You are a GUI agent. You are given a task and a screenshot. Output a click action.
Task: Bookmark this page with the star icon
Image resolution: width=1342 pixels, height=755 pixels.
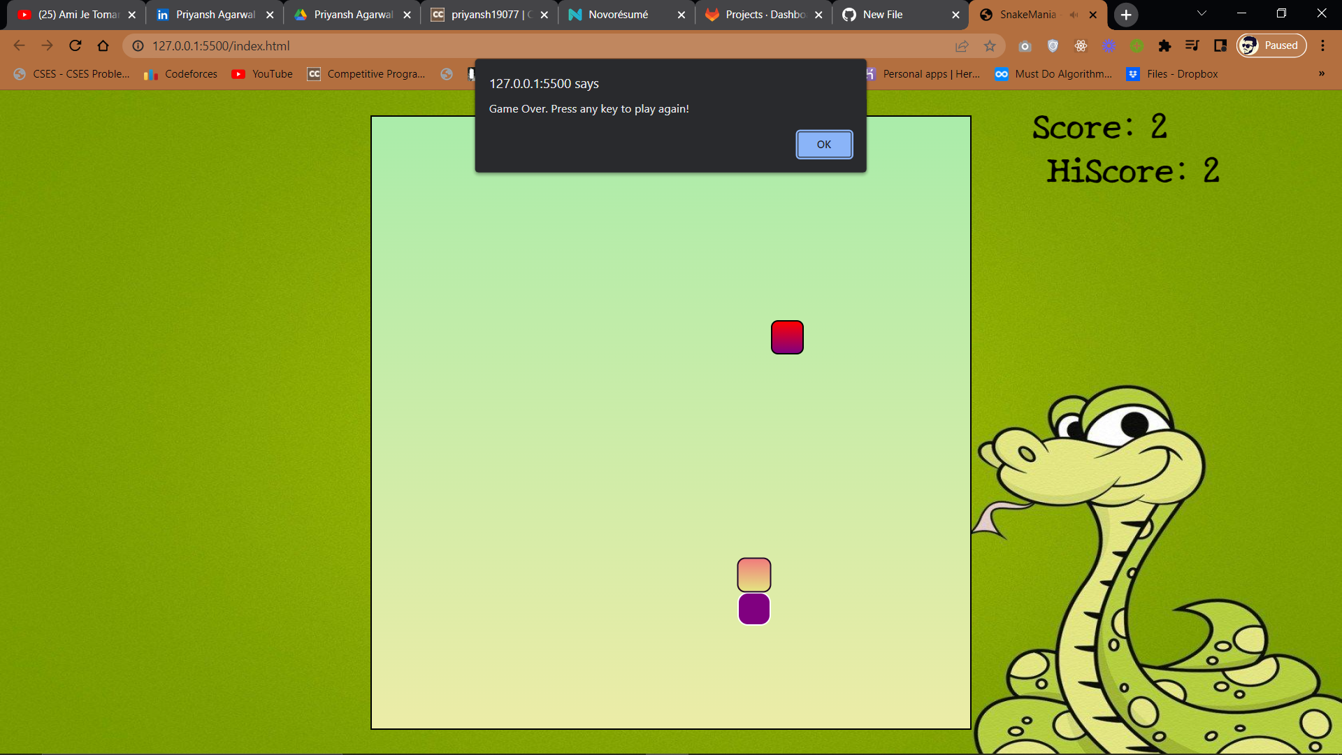(x=990, y=45)
